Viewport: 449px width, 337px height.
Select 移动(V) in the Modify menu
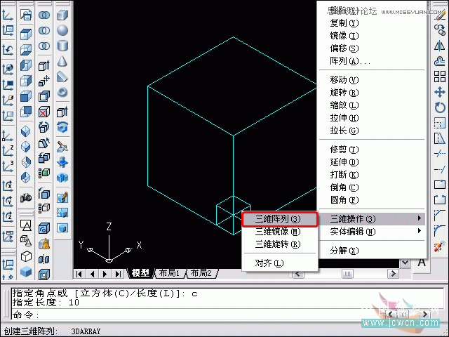click(x=372, y=79)
